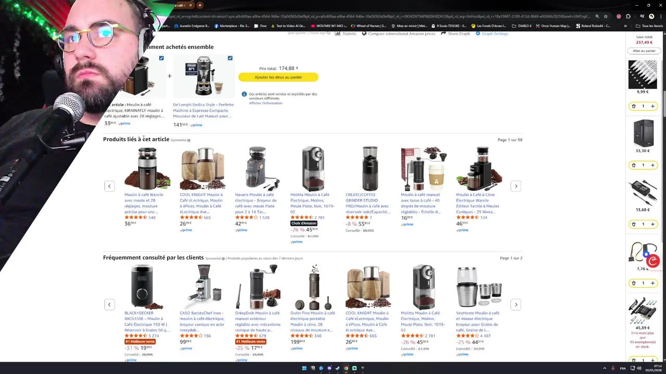Open the Flow bookmark
Image resolution: width=666 pixels, height=374 pixels.
pos(260,25)
